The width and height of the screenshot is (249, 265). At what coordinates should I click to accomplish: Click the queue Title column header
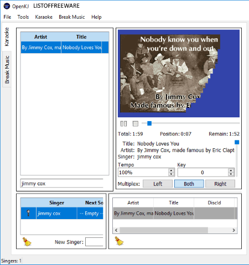coord(174,202)
